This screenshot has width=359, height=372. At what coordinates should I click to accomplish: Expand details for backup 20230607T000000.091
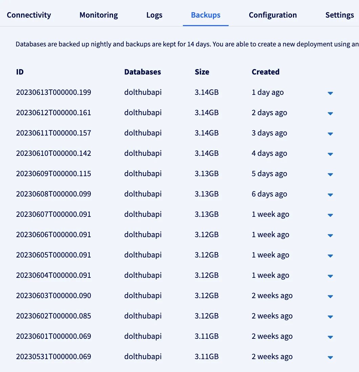coord(330,215)
